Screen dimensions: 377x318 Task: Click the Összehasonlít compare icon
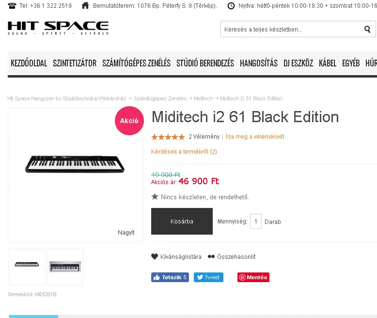(211, 257)
